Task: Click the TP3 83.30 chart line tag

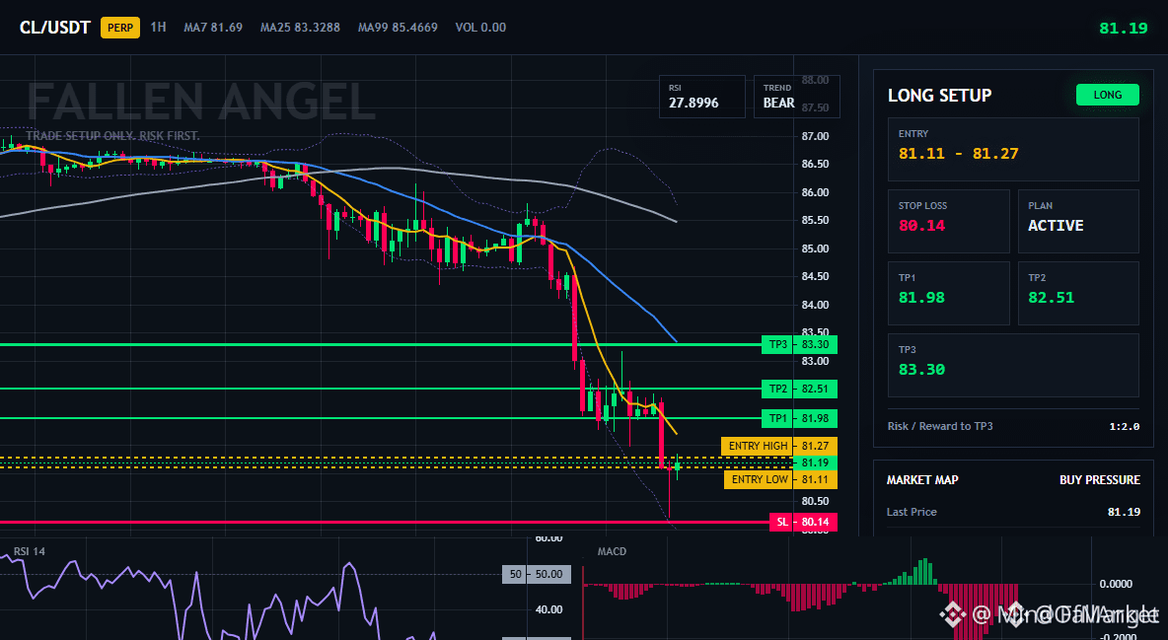Action: 799,344
